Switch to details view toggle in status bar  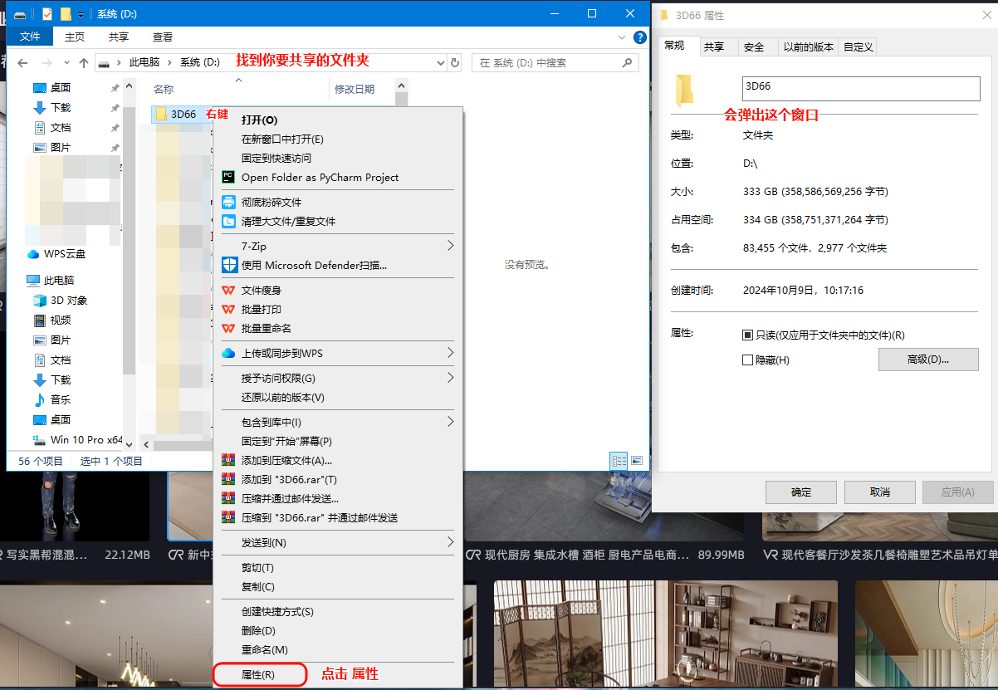click(x=619, y=460)
